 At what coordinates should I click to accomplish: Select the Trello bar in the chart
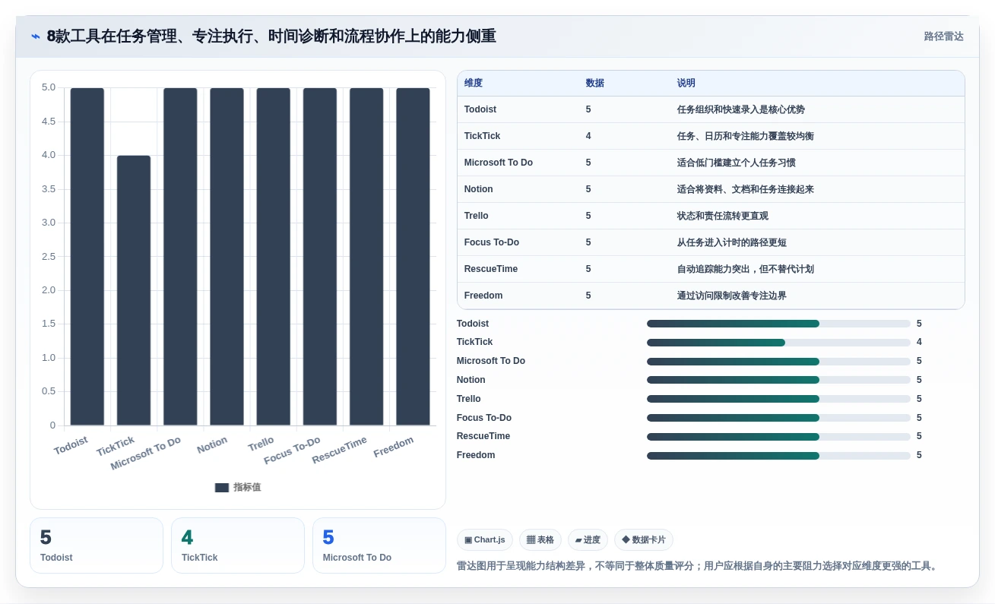[x=274, y=257]
